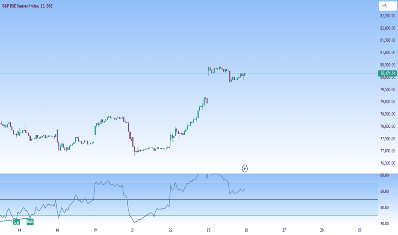Click date 14 on the time axis

[20, 230]
